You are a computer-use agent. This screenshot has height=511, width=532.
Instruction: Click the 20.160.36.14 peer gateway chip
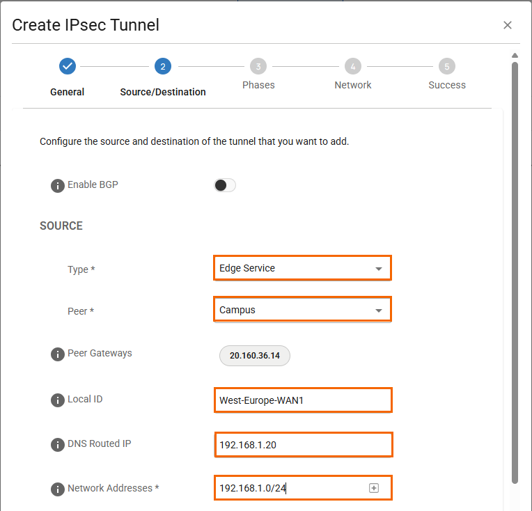tap(255, 355)
